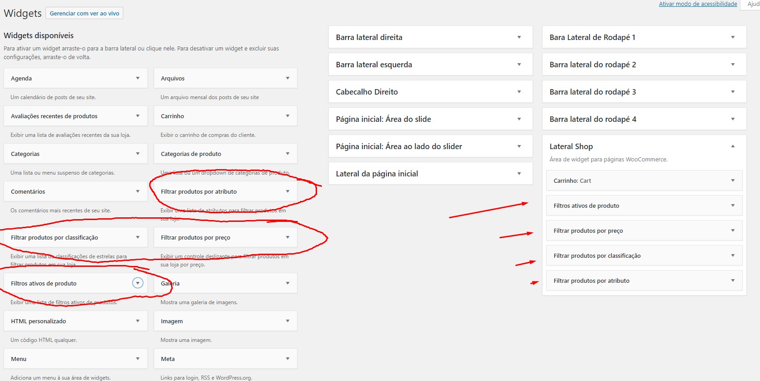Open 'Cabecalho Direito' area dropdown arrow
This screenshot has width=760, height=381.
(x=519, y=92)
